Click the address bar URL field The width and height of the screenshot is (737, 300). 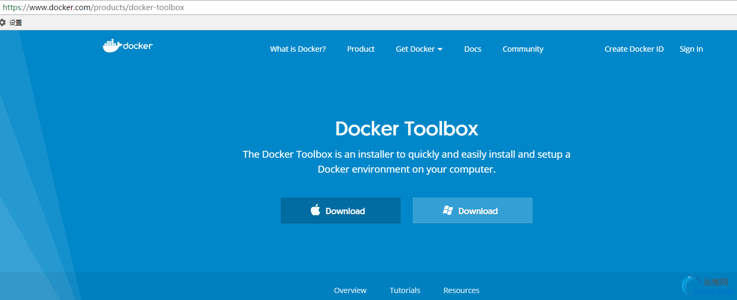[368, 7]
